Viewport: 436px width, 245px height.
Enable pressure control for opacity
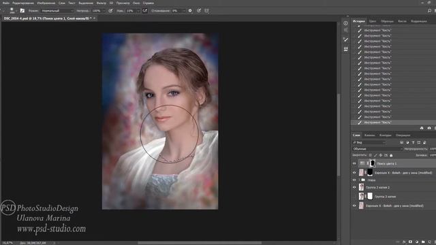110,11
